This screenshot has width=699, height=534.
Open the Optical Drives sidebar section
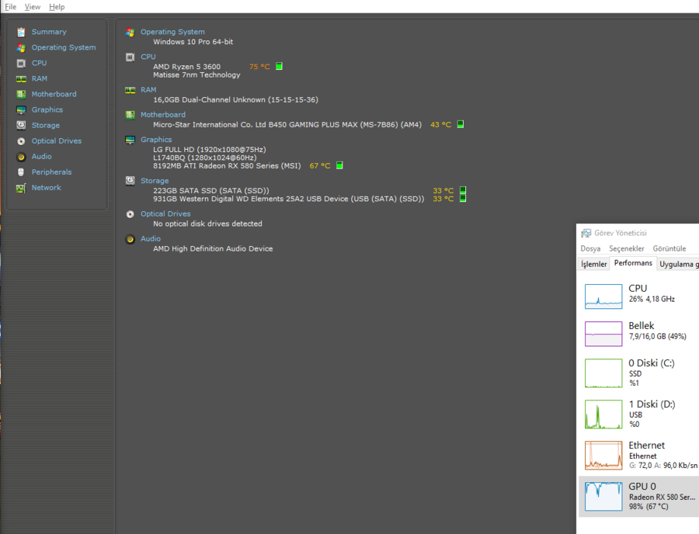point(57,141)
